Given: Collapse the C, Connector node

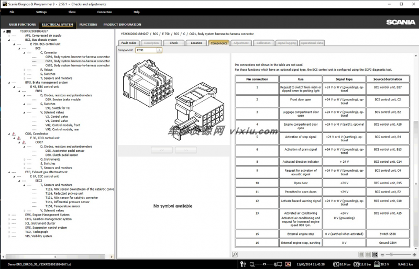Looking at the screenshot, I should [24, 53].
